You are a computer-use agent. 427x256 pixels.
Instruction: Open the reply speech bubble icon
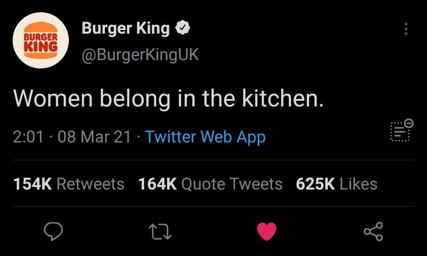tap(53, 231)
